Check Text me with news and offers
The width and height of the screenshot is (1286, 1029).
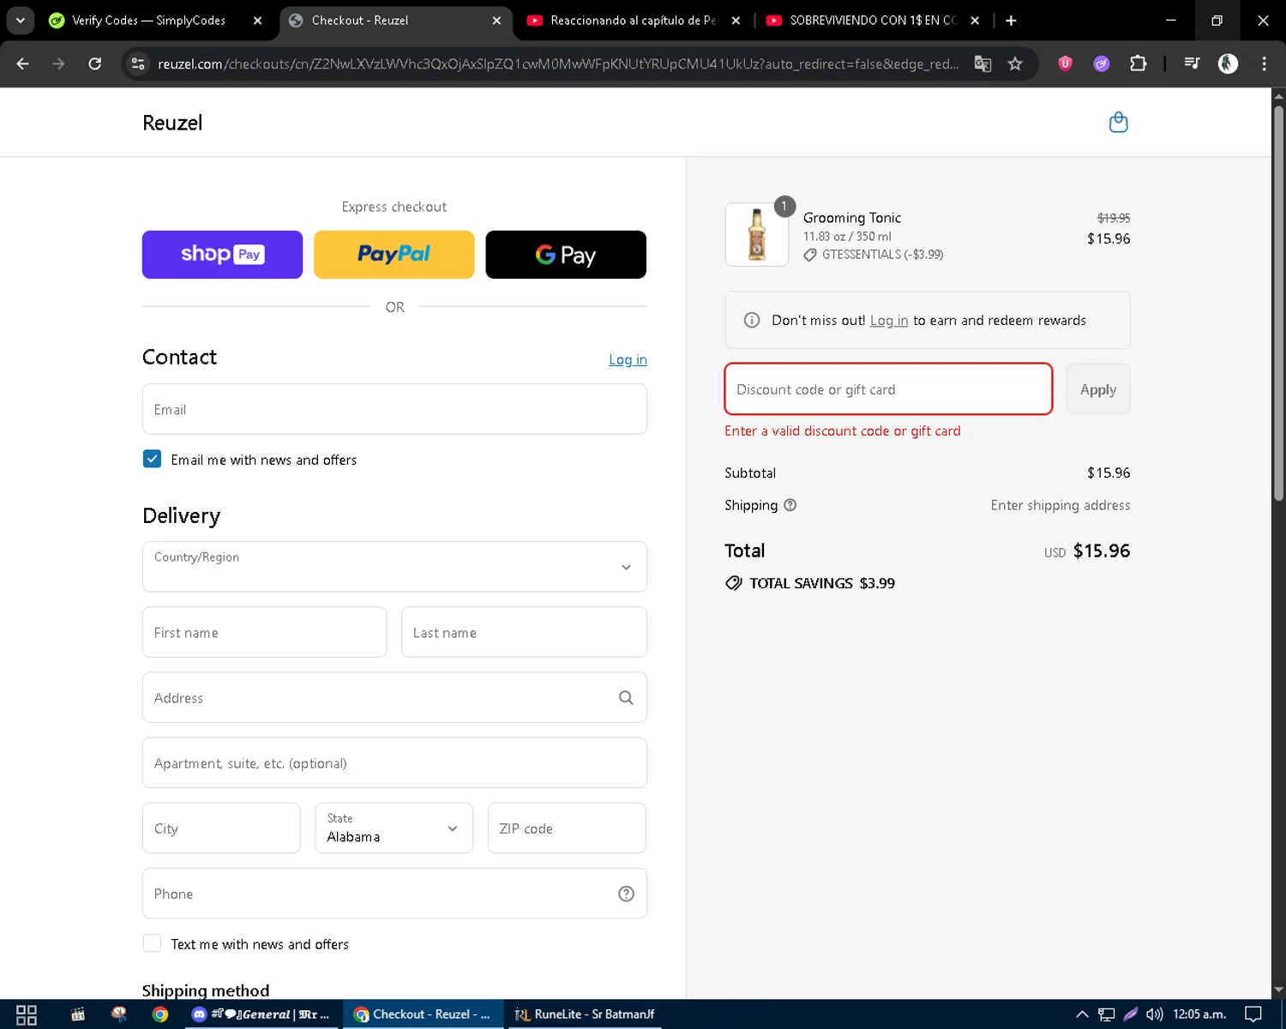152,943
